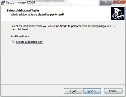The height and width of the screenshot is (97, 126).
Task: Uncheck the Create a desktop icon checkbox
Action: 13,42
